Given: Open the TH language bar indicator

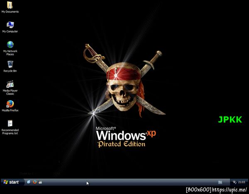Looking at the screenshot, I should pos(220,182).
